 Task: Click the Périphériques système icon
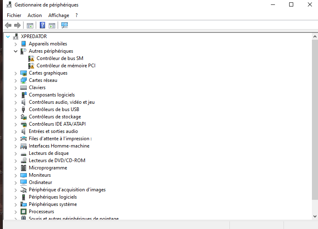(x=24, y=204)
